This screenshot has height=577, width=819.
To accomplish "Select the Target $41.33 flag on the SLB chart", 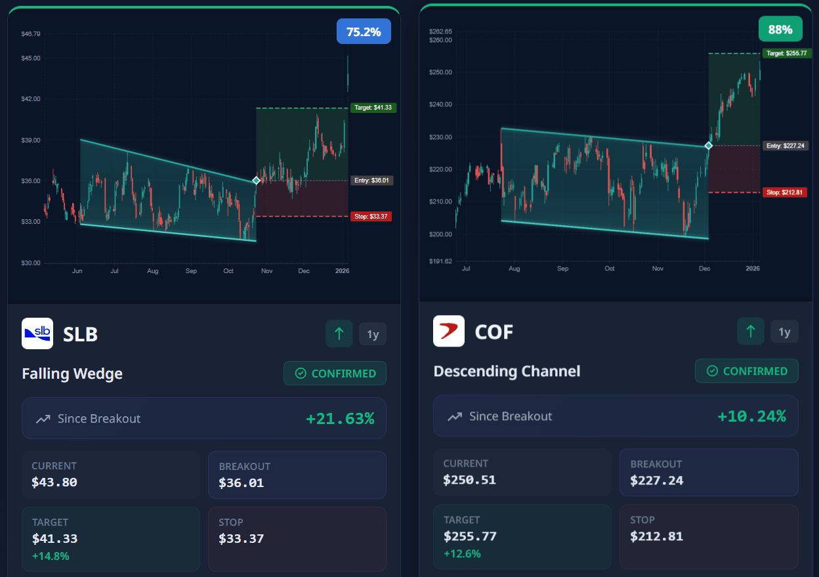I will pos(373,108).
